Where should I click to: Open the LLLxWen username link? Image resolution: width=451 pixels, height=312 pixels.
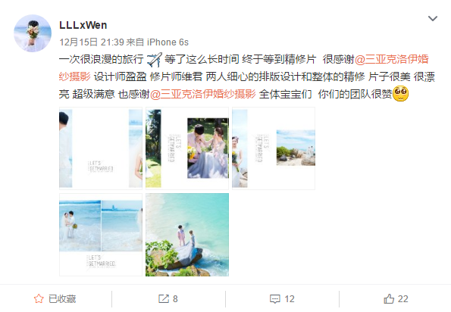click(x=83, y=25)
